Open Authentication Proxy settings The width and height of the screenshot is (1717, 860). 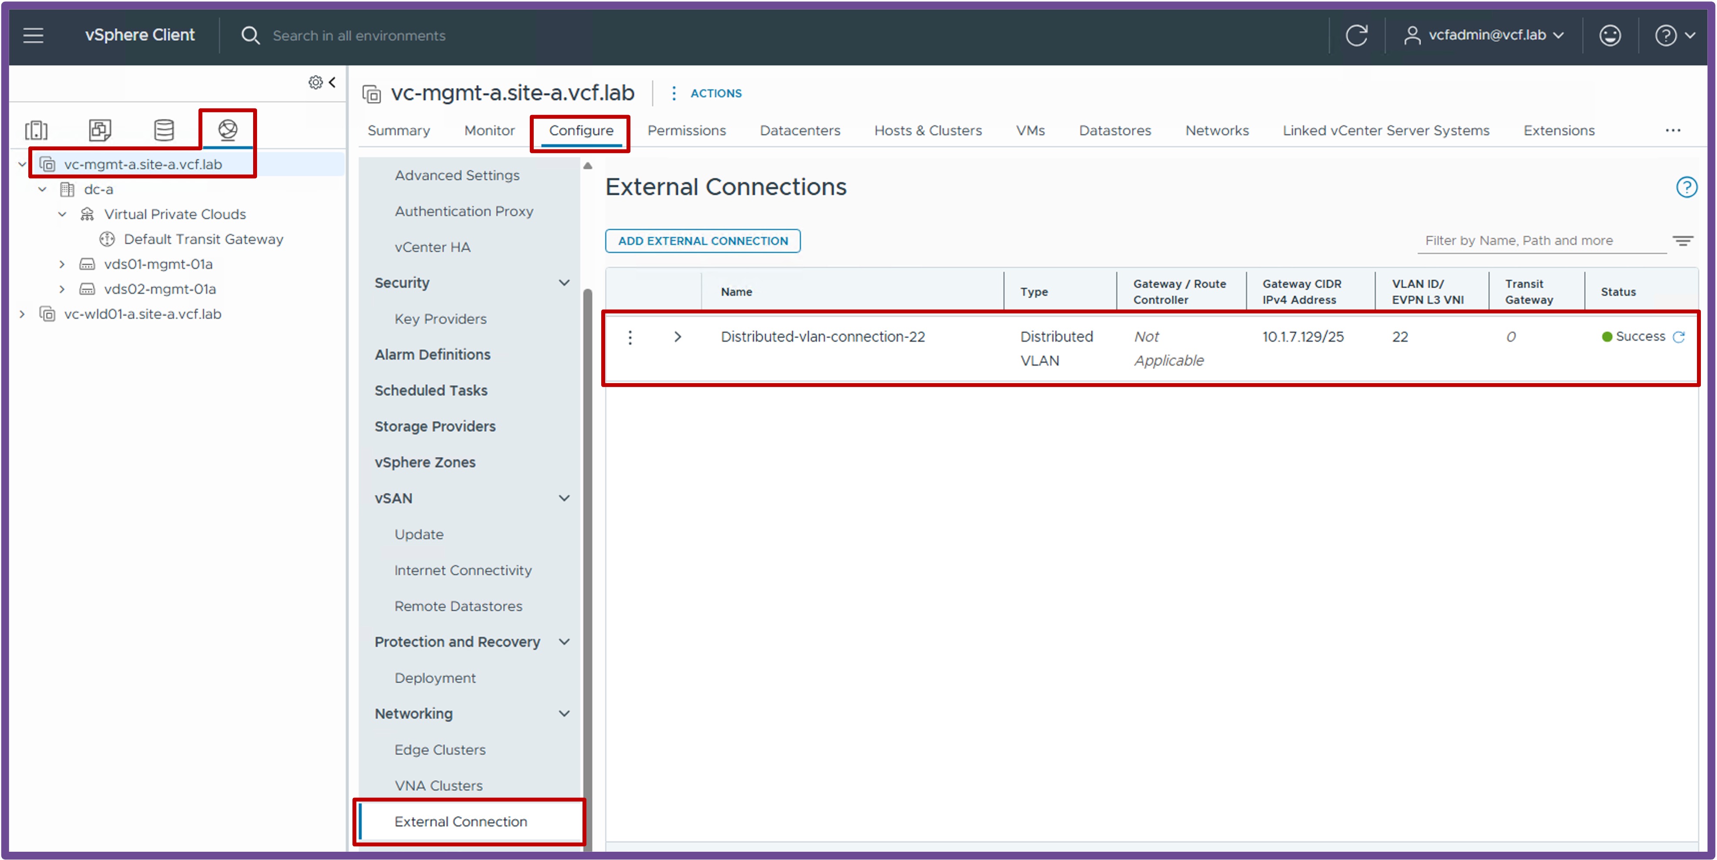tap(464, 211)
